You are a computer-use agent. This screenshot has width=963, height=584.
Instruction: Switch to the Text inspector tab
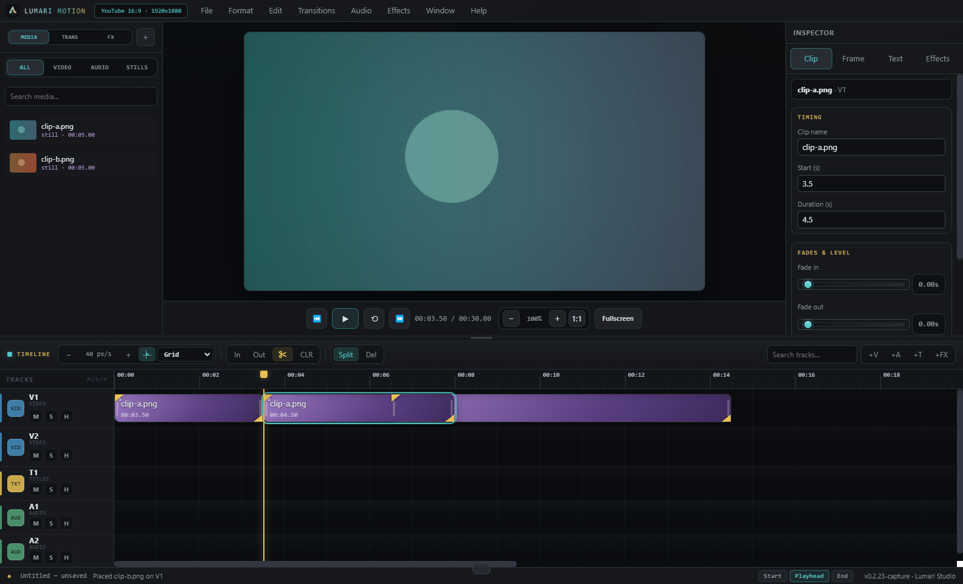pyautogui.click(x=896, y=59)
